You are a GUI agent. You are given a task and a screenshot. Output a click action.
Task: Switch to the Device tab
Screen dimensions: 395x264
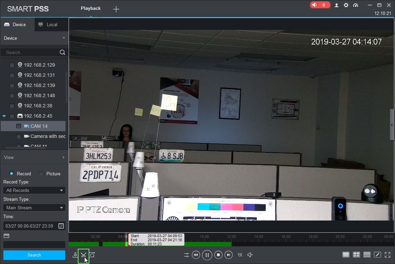tap(17, 24)
